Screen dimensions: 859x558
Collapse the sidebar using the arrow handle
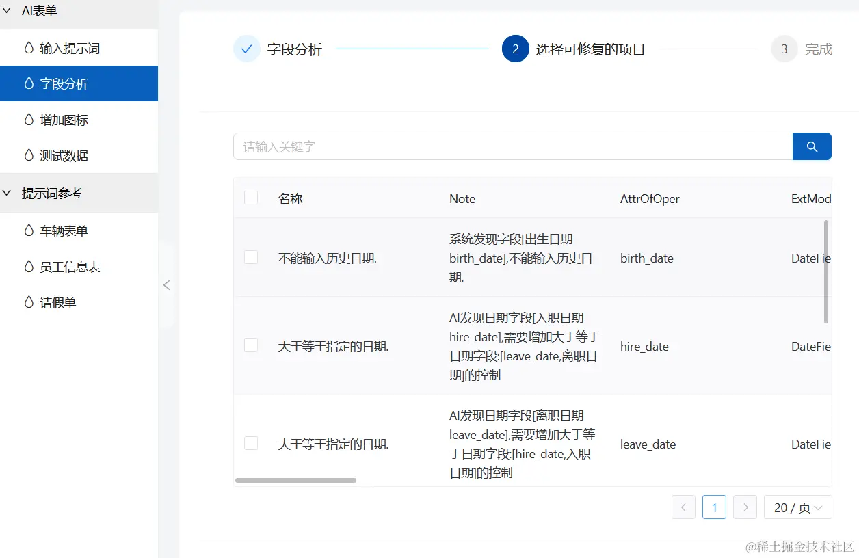coord(166,285)
